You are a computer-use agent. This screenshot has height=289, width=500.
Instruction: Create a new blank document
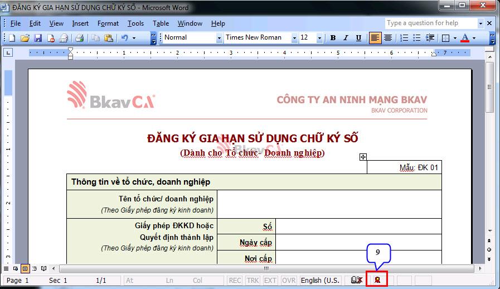tap(12, 38)
